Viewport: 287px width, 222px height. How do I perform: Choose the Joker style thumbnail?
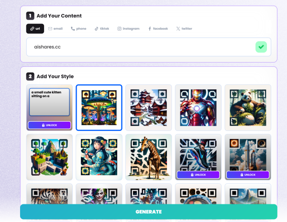coord(99,194)
